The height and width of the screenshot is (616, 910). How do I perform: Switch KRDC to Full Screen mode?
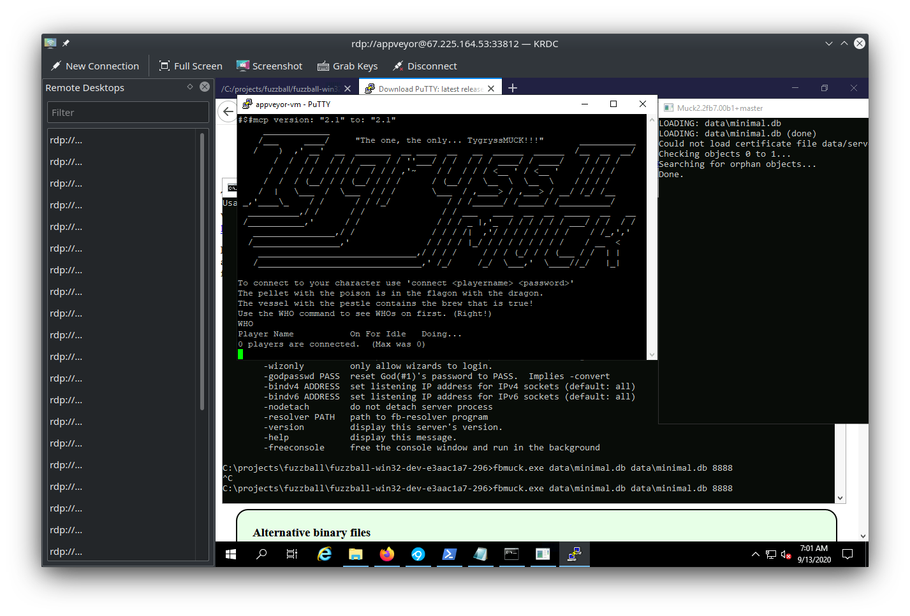point(191,66)
